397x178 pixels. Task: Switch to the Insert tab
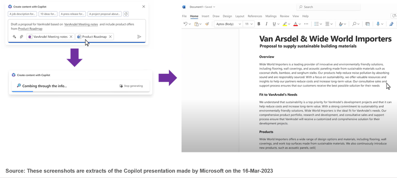[205, 16]
